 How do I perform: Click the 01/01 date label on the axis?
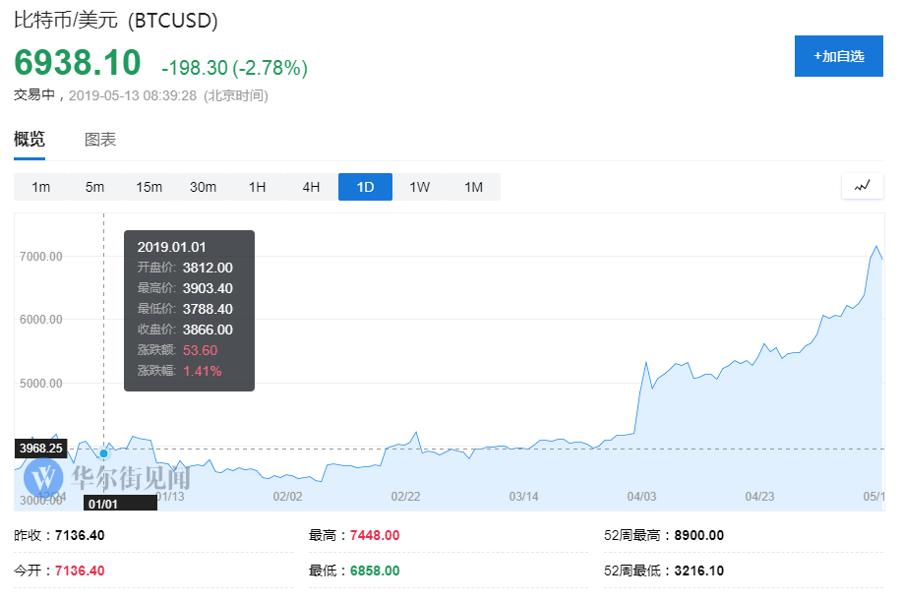pyautogui.click(x=102, y=503)
